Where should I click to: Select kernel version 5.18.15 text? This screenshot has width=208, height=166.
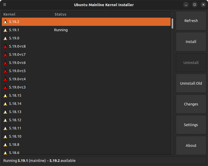click(x=15, y=95)
